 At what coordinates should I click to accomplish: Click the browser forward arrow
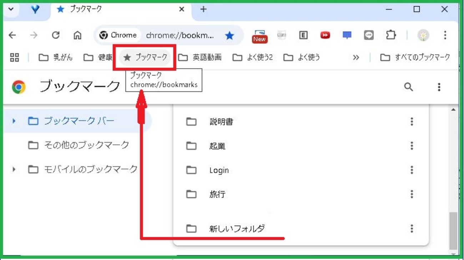34,35
